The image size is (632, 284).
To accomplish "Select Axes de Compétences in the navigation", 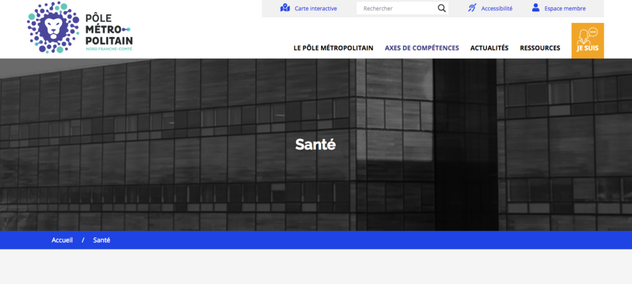I will [x=422, y=48].
